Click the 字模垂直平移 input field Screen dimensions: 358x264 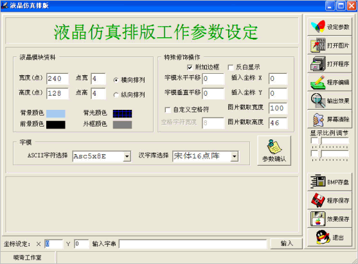tap(213, 94)
